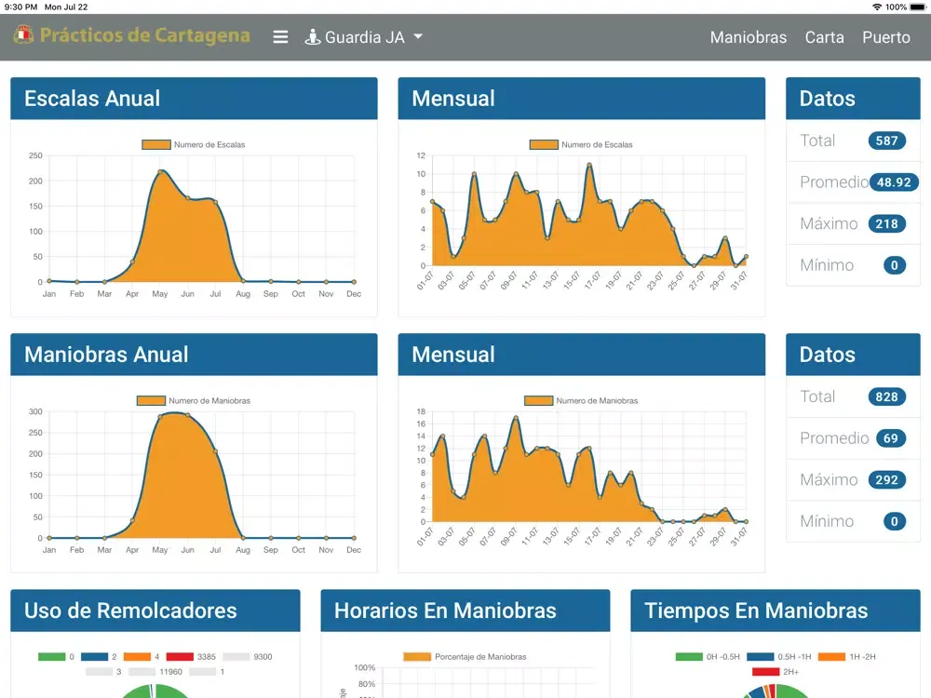Tap Mínimo 0 badge below Máximo 218
The image size is (931, 698).
pyautogui.click(x=894, y=265)
